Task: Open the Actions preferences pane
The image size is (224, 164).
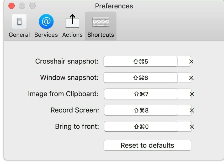Action: click(72, 25)
